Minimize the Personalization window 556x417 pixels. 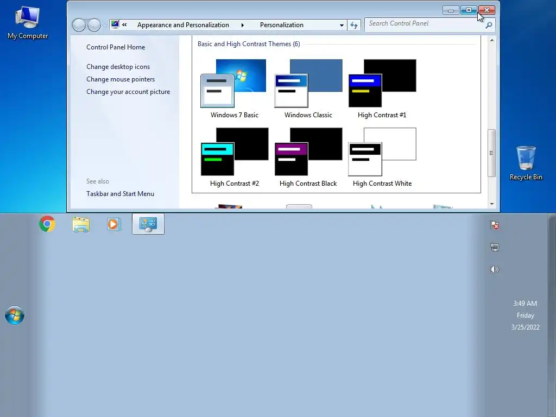coord(451,10)
